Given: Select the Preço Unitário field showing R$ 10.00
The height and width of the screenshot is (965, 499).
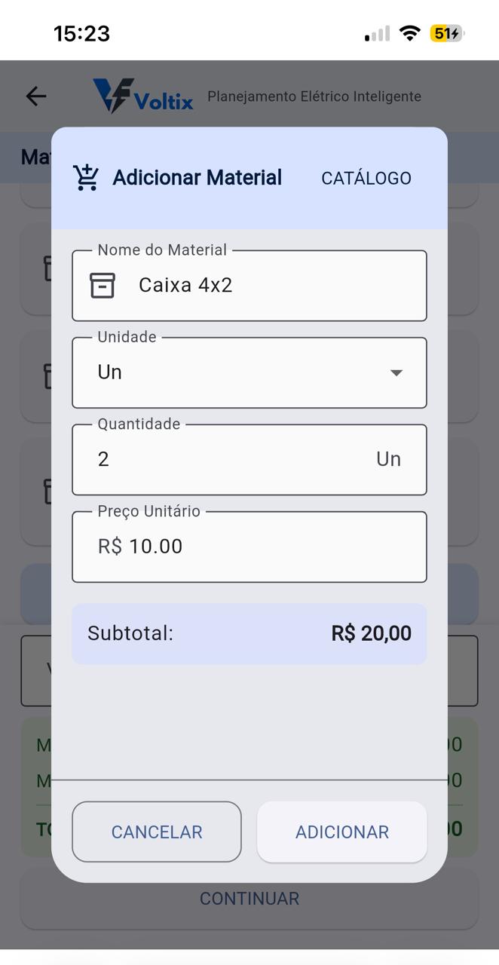Looking at the screenshot, I should click(249, 547).
